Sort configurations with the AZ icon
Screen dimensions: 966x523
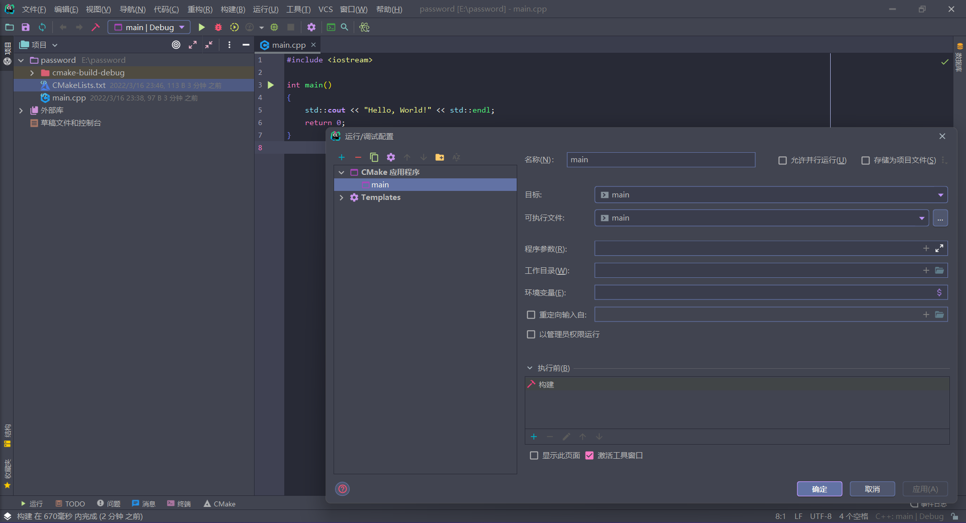456,157
